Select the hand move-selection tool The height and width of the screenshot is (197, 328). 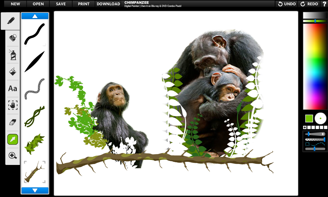[13, 105]
